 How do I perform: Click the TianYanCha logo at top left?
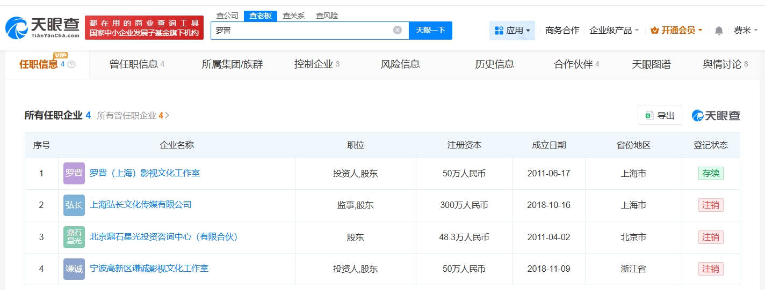point(43,28)
